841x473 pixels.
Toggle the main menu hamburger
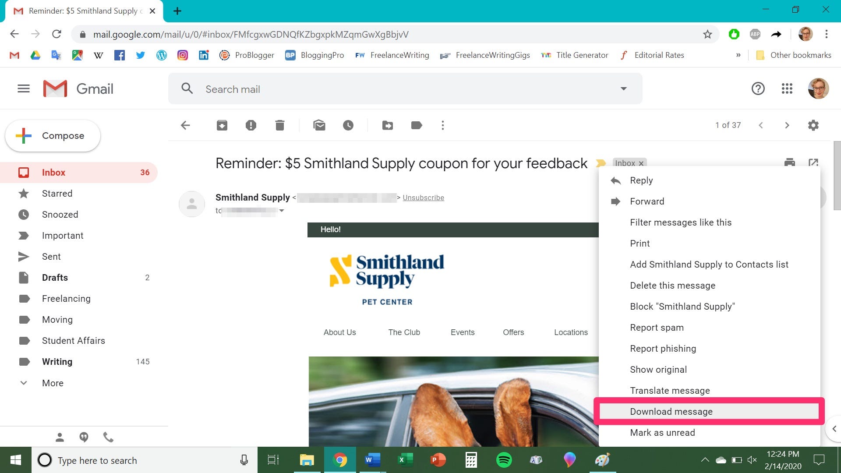click(x=24, y=89)
